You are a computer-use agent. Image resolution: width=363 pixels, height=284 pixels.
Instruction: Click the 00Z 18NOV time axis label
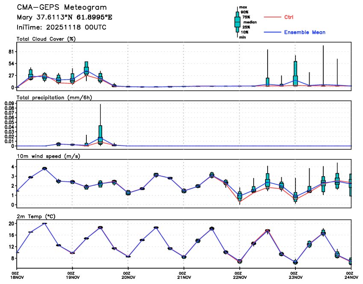pos(17,275)
